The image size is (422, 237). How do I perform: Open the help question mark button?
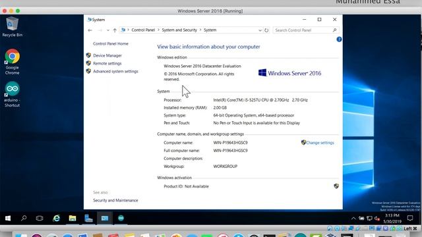[339, 39]
